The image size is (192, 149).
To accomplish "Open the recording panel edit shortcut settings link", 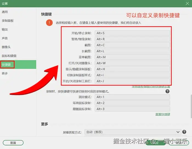I will (x=151, y=87).
